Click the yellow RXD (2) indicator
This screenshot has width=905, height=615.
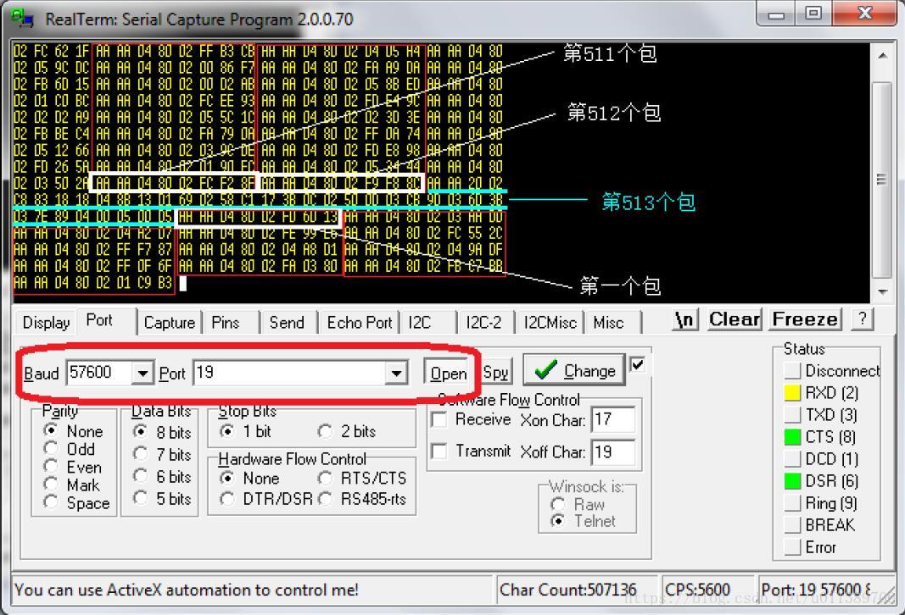point(792,392)
